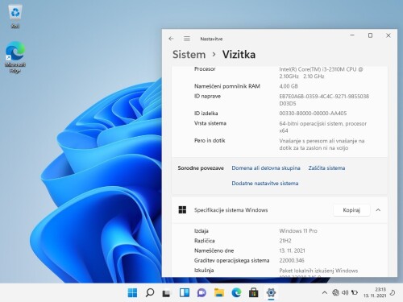Open the Settings hamburger navigation menu

pos(187,39)
